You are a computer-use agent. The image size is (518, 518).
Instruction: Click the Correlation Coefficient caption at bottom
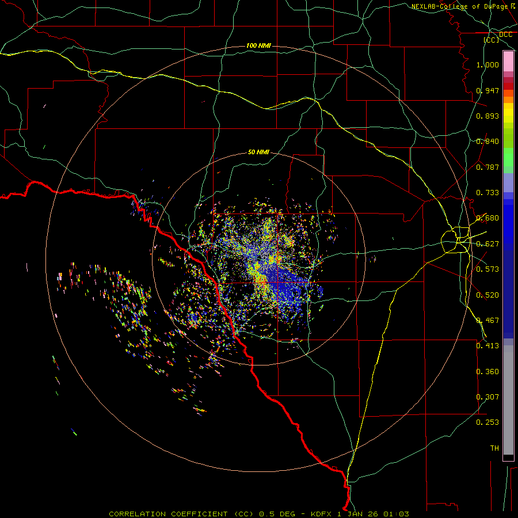[259, 514]
